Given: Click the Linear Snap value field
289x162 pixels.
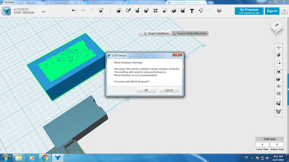Looking at the screenshot, I should 262,145.
